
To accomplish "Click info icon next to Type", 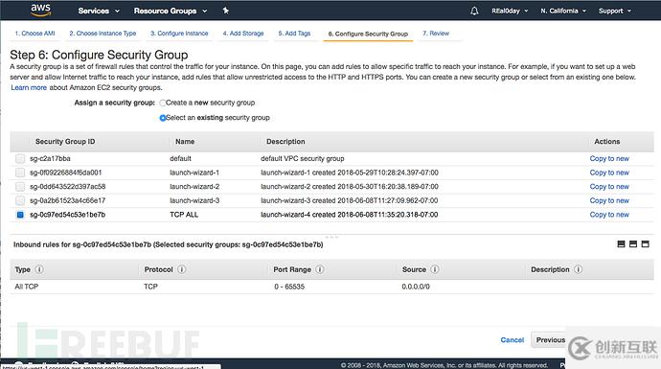I will [39, 269].
